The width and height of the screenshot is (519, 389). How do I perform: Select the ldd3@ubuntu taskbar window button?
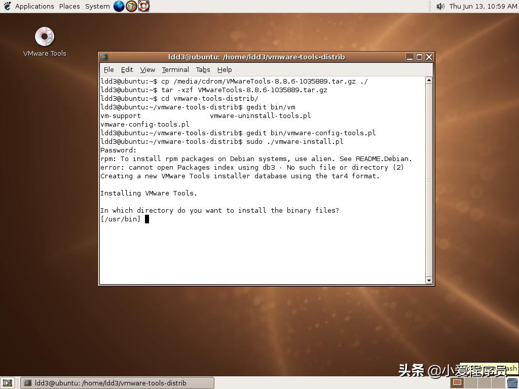[x=117, y=383]
